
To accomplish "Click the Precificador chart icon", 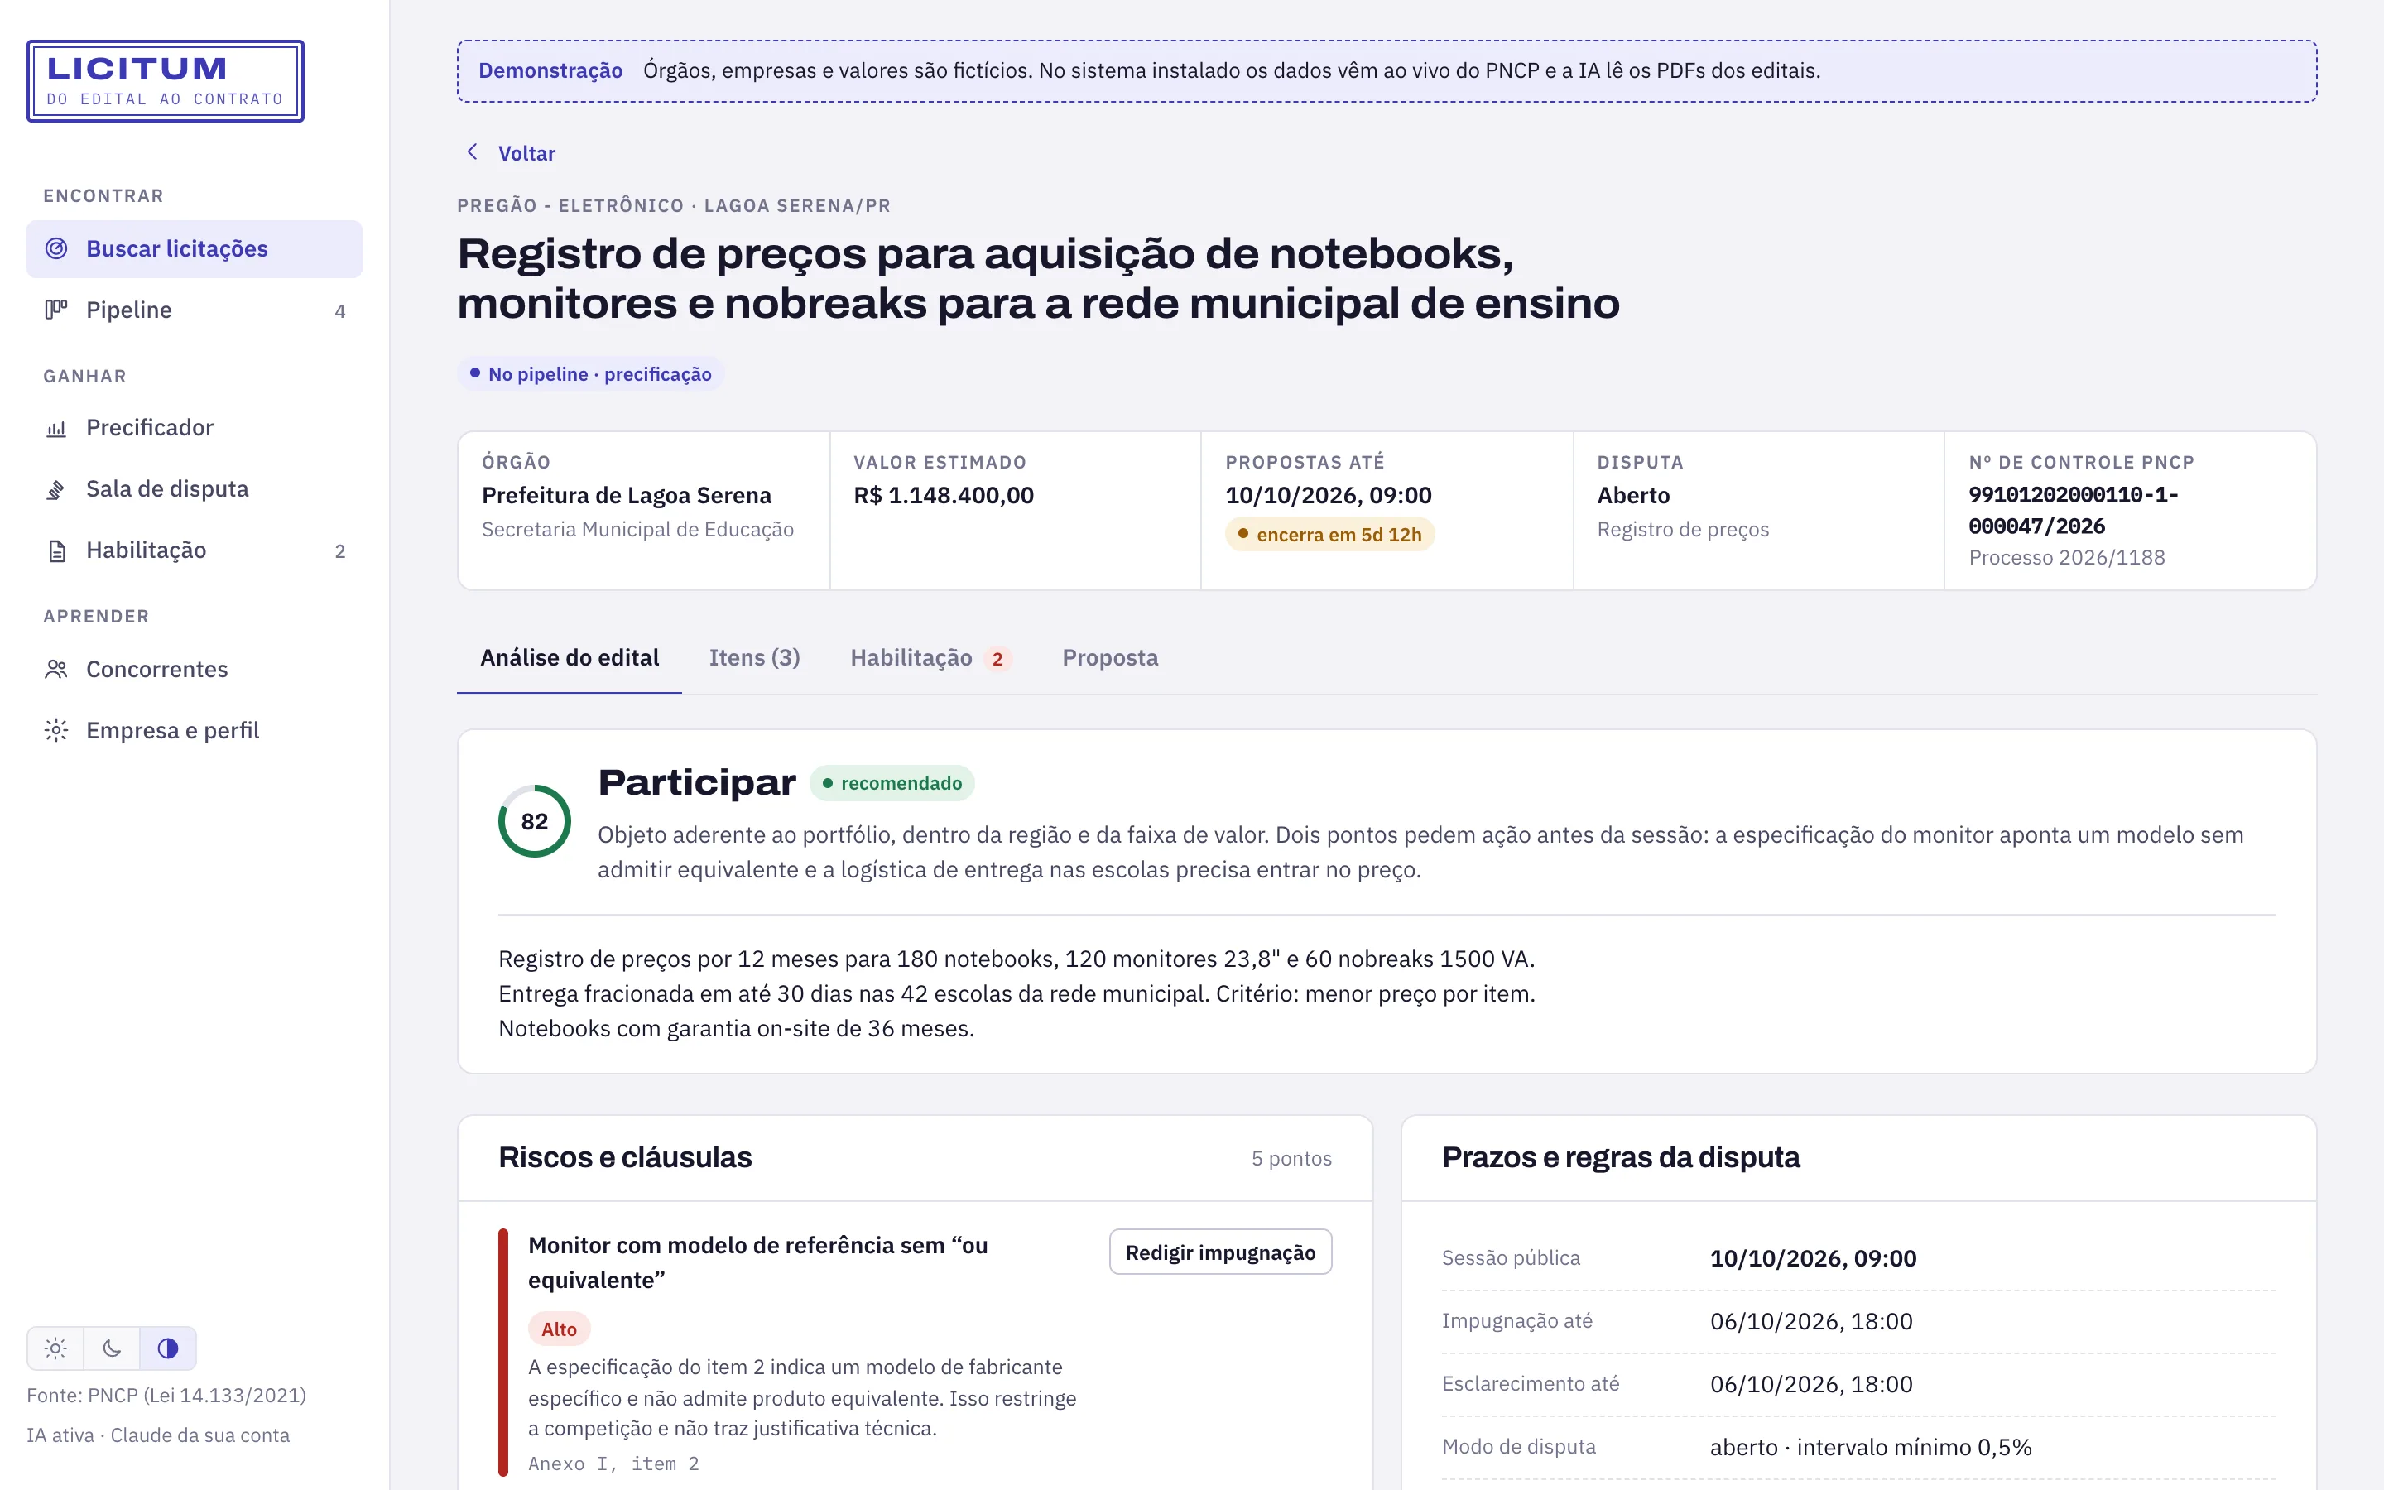I will point(56,428).
